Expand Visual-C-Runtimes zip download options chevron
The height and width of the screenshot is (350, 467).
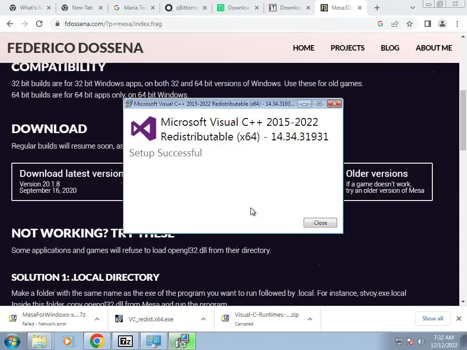[310, 319]
